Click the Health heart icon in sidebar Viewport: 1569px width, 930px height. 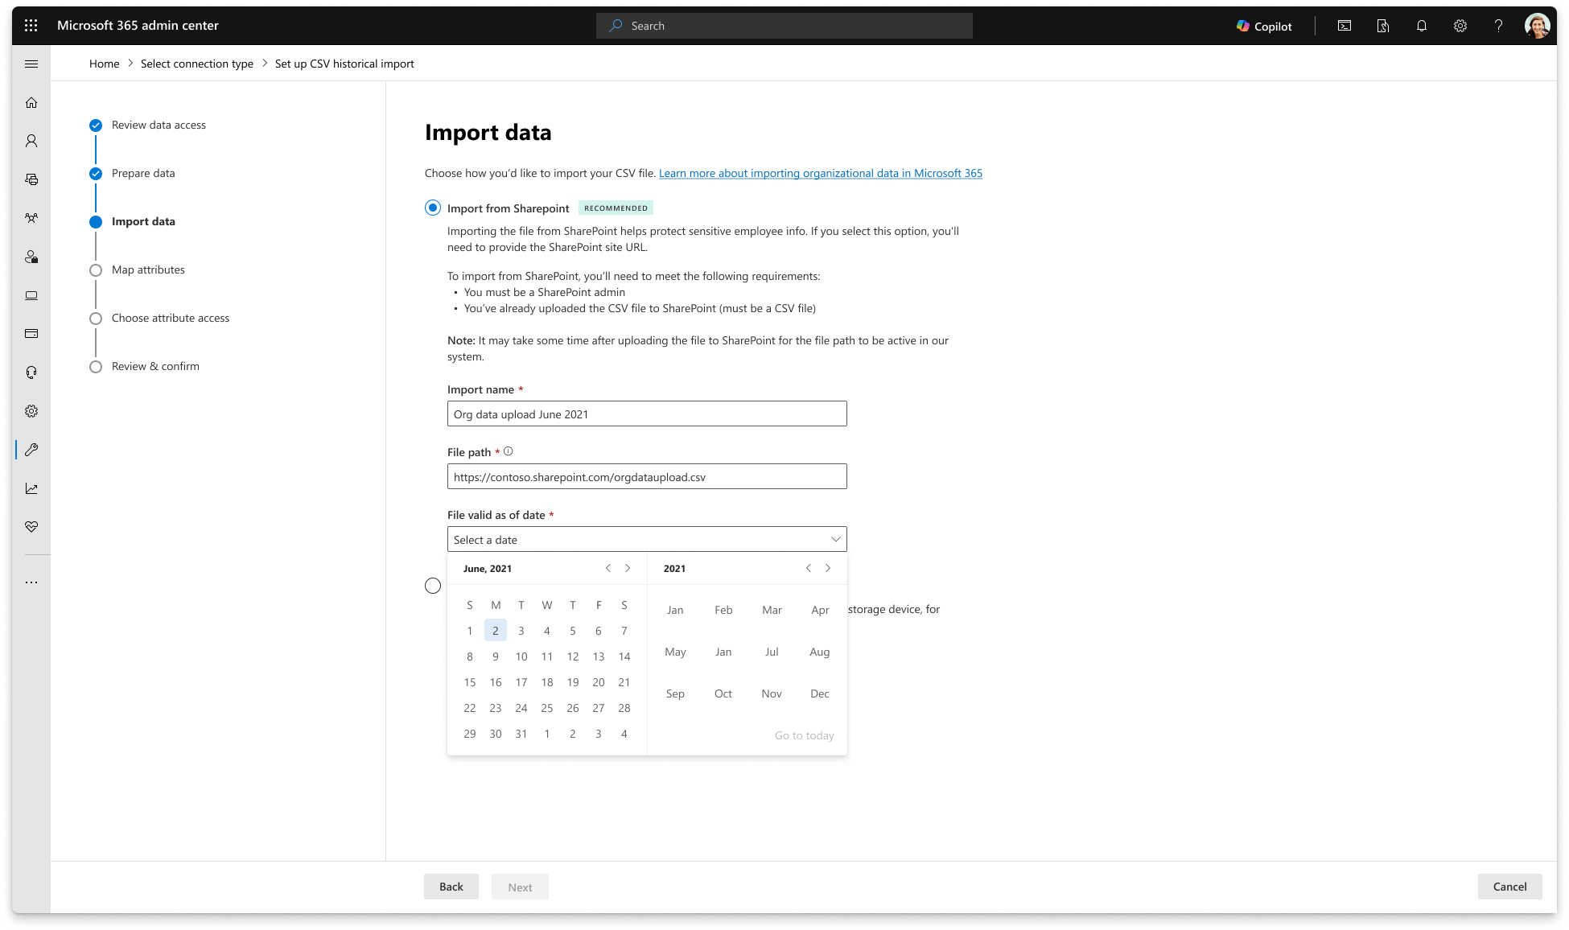(x=32, y=527)
